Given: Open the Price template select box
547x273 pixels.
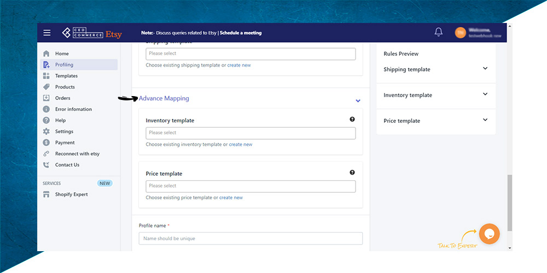Looking at the screenshot, I should (x=251, y=186).
